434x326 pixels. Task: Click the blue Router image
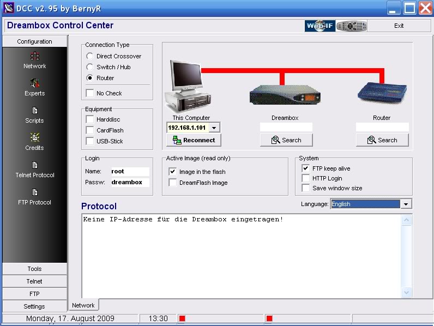click(x=382, y=93)
